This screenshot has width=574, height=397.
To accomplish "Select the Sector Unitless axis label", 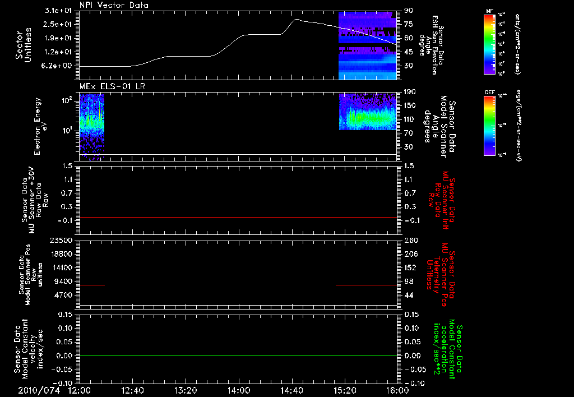I will (24, 45).
